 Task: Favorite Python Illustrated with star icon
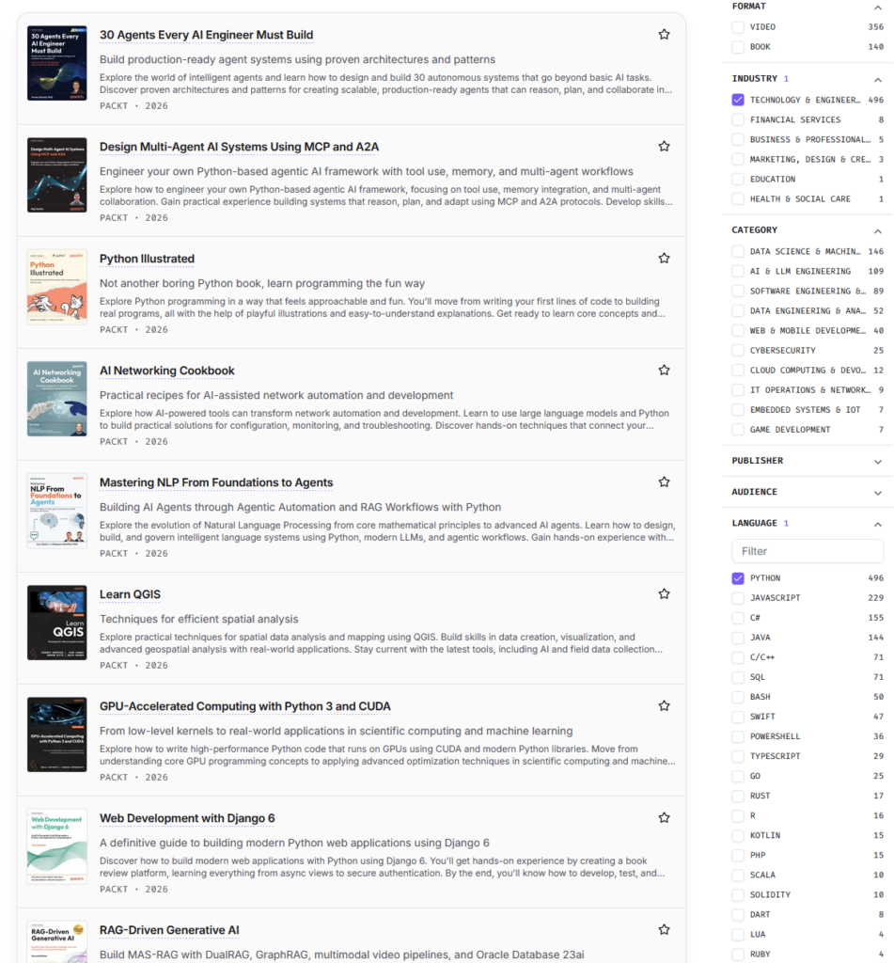(x=664, y=258)
